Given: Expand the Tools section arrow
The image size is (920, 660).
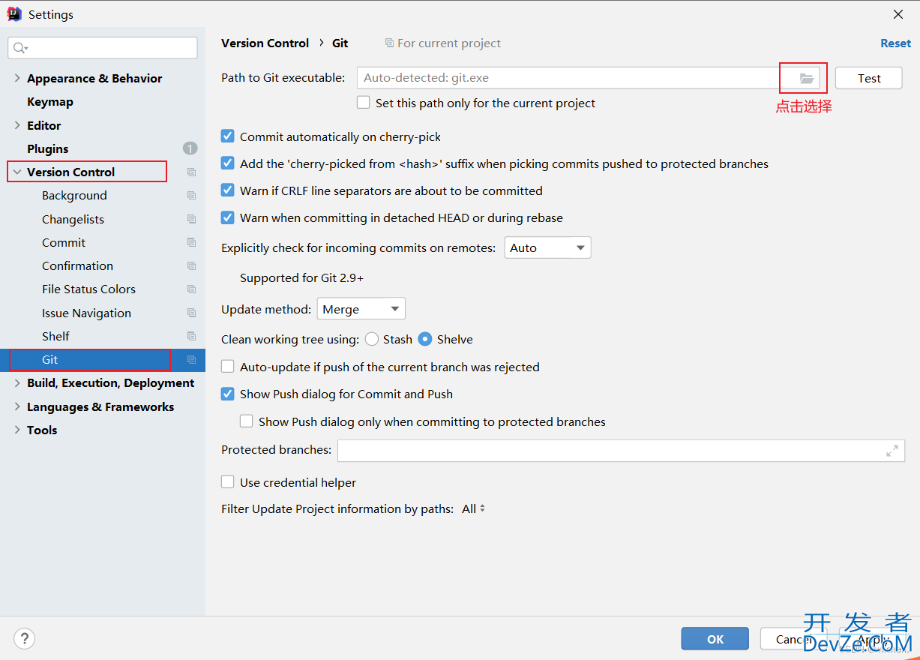Looking at the screenshot, I should 17,430.
